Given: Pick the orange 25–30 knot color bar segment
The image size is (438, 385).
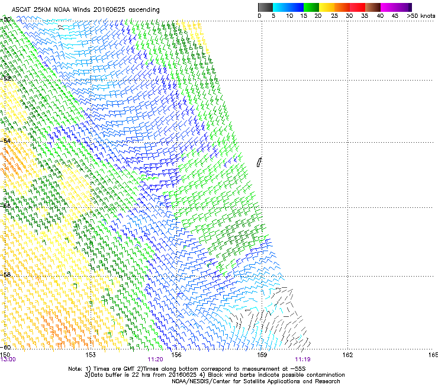Looking at the screenshot, I should (342, 7).
